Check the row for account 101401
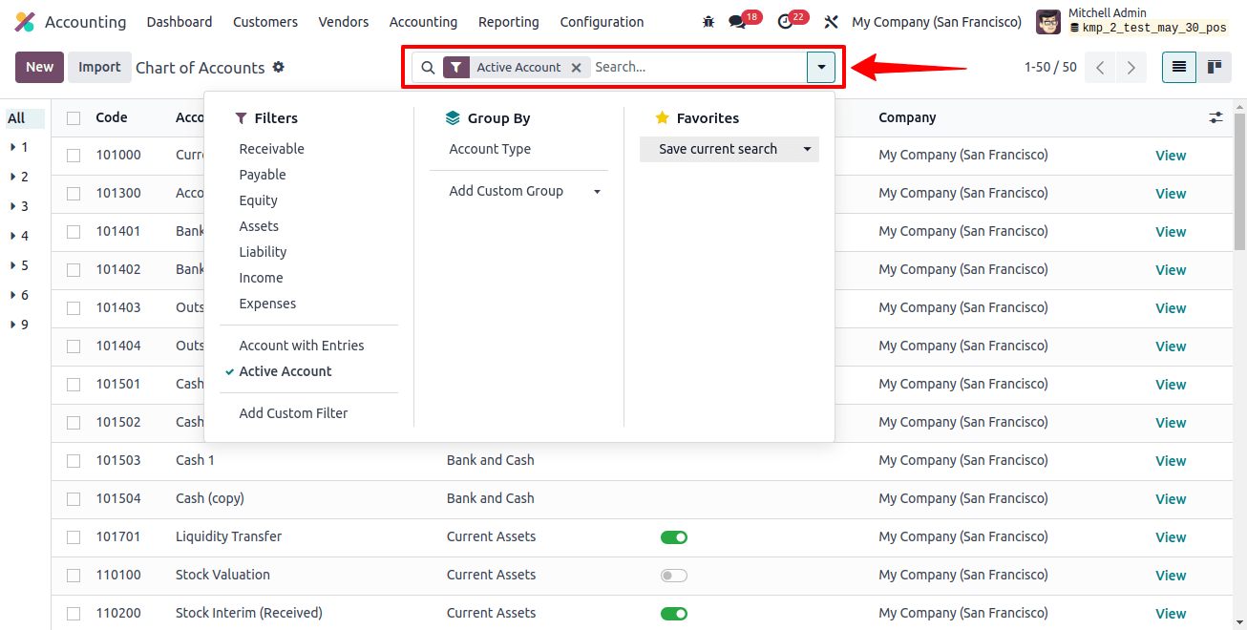Viewport: 1247px width, 630px height. 74,232
